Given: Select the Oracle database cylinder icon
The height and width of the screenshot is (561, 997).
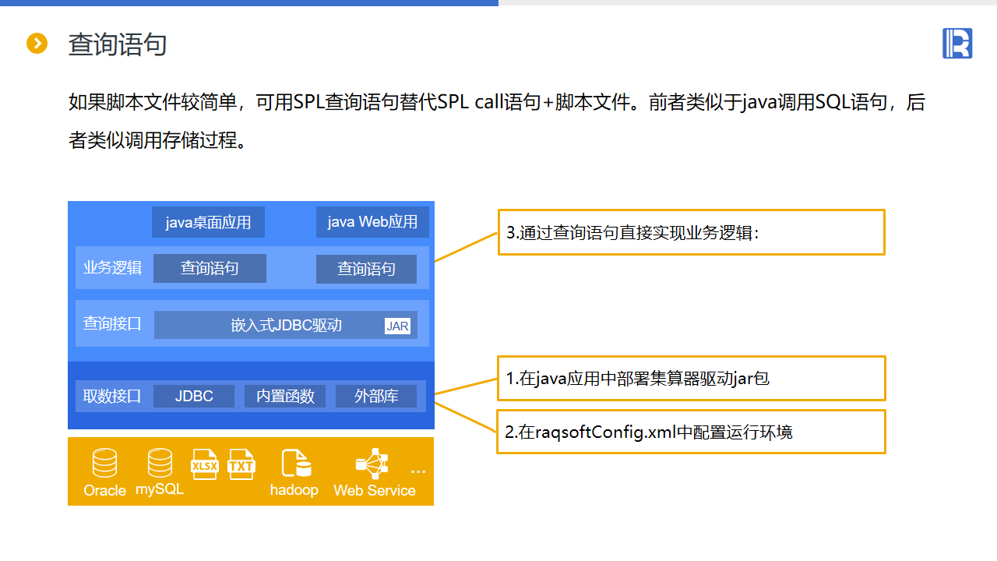Looking at the screenshot, I should (104, 463).
